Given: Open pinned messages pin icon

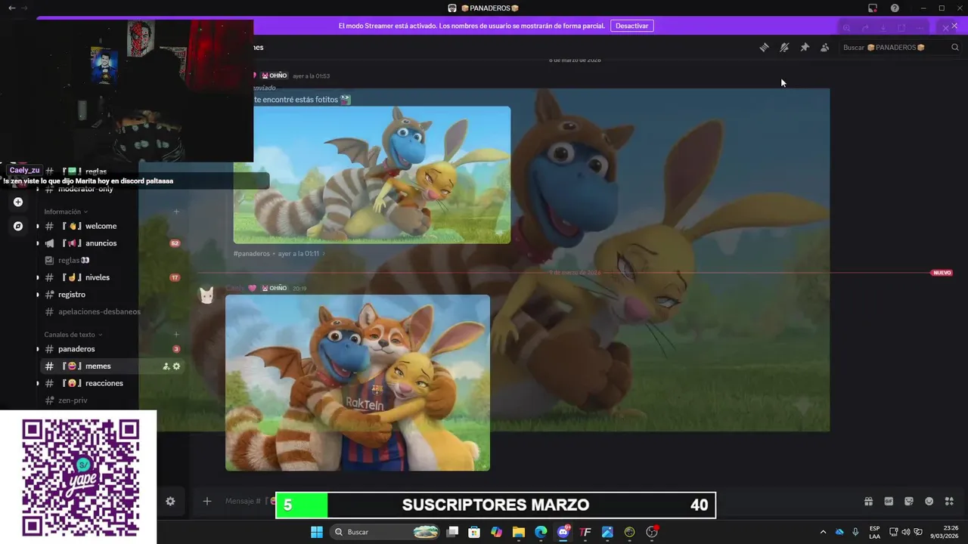Looking at the screenshot, I should tap(805, 48).
